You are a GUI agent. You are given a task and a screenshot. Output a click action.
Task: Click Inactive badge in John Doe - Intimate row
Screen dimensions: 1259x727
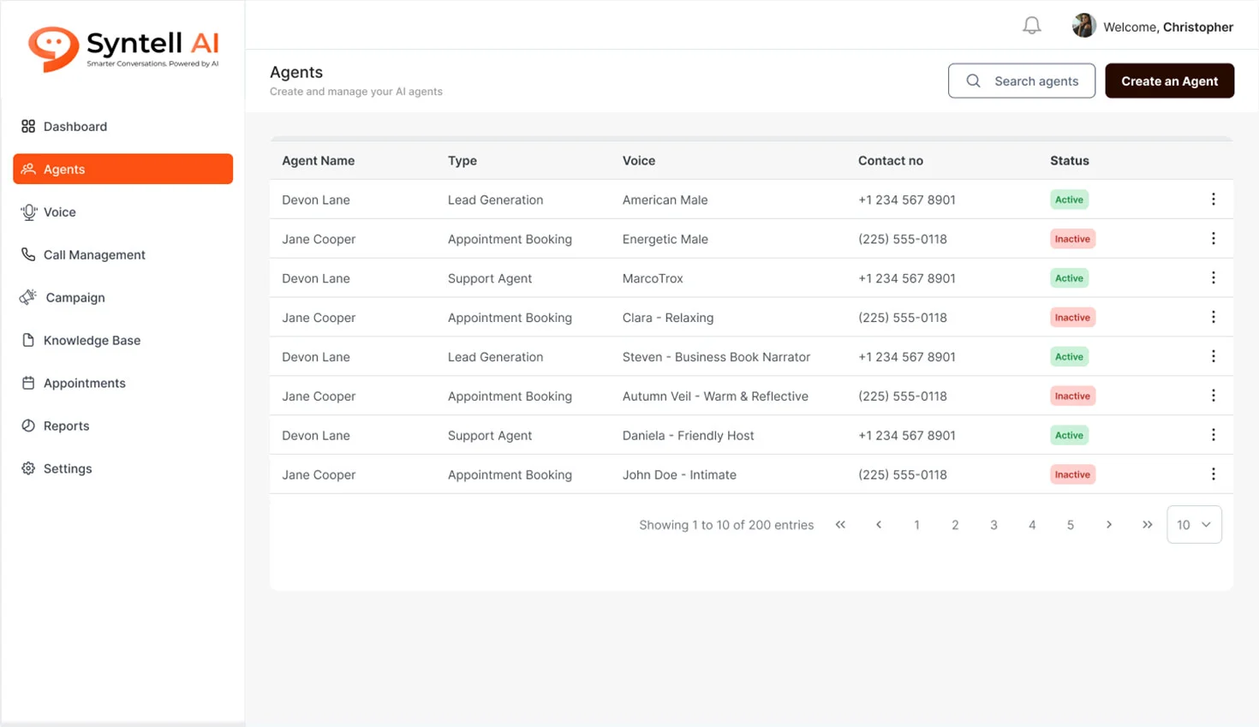[x=1072, y=474]
